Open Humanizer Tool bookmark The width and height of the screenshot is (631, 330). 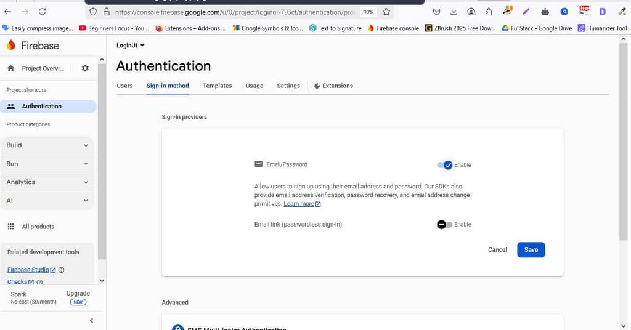(603, 28)
